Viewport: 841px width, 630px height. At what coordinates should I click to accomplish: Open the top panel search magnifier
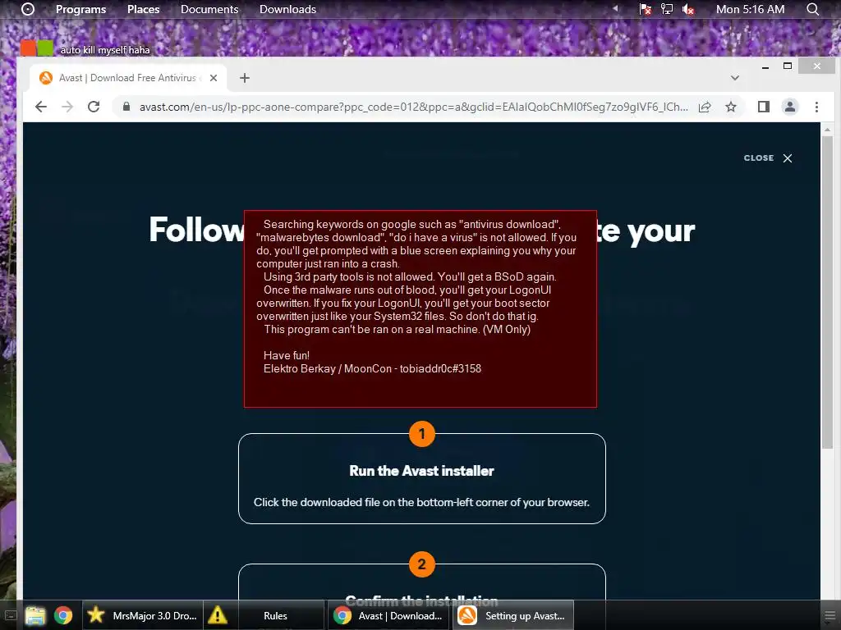(812, 9)
